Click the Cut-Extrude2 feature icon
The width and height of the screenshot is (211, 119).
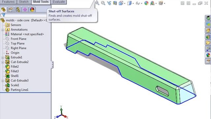point(7,62)
